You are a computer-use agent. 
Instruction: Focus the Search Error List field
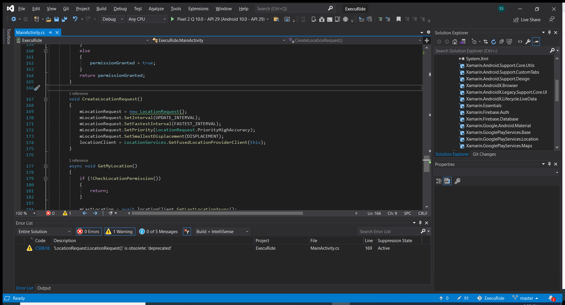click(x=390, y=232)
